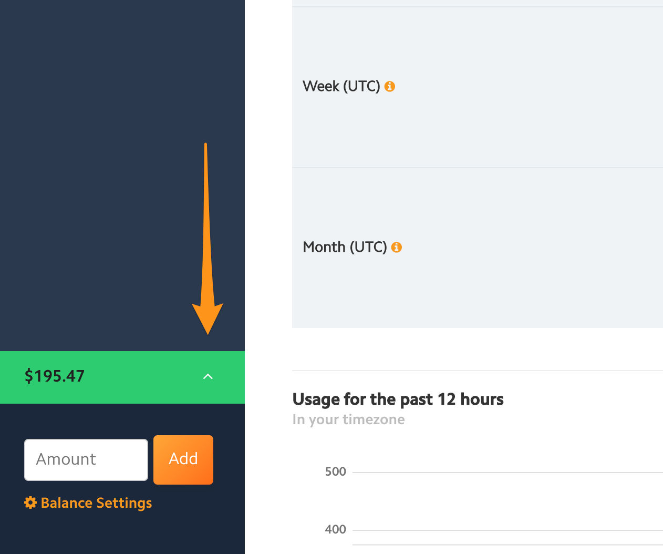
Task: Click the gear icon beside Balance Settings
Action: (30, 503)
